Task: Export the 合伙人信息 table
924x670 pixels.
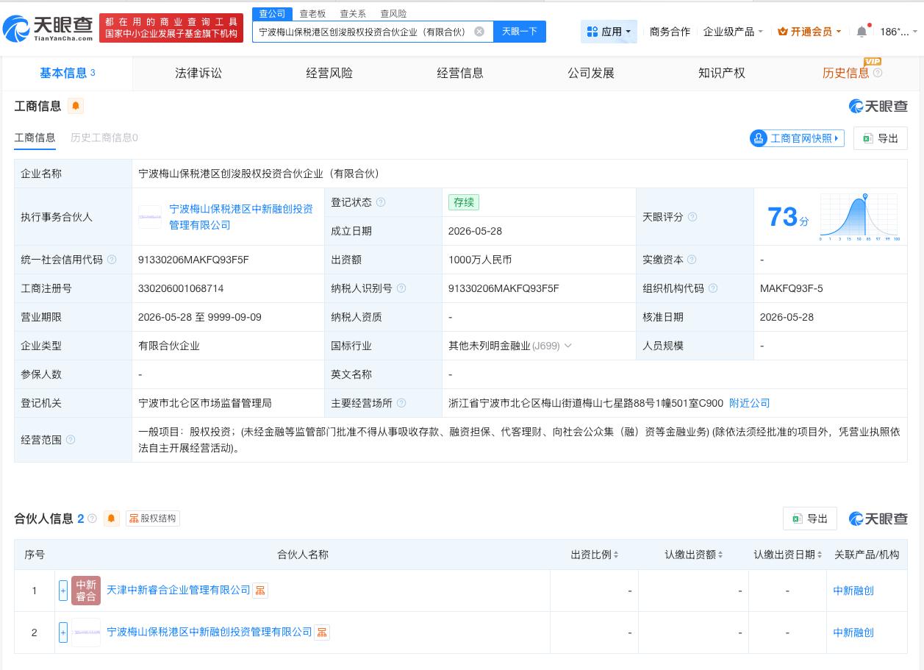Action: pos(810,518)
